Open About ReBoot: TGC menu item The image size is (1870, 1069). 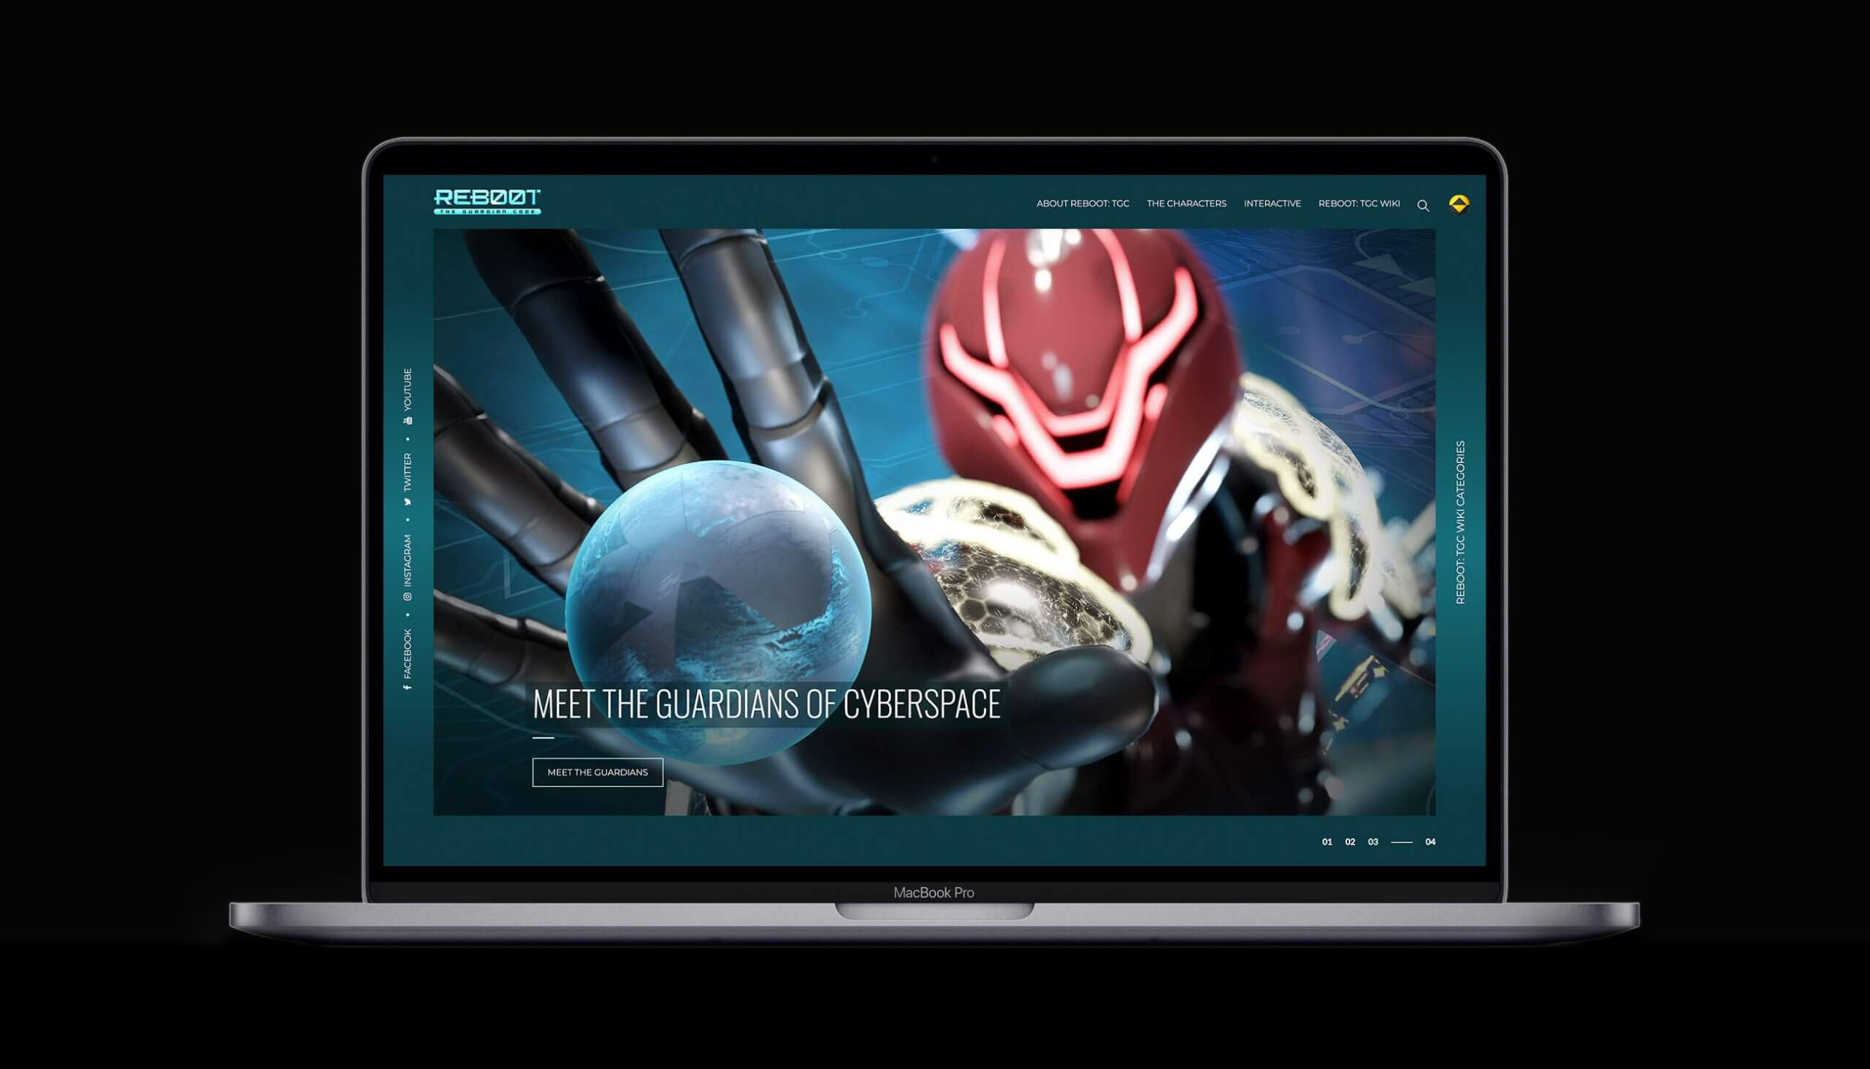click(x=1083, y=203)
